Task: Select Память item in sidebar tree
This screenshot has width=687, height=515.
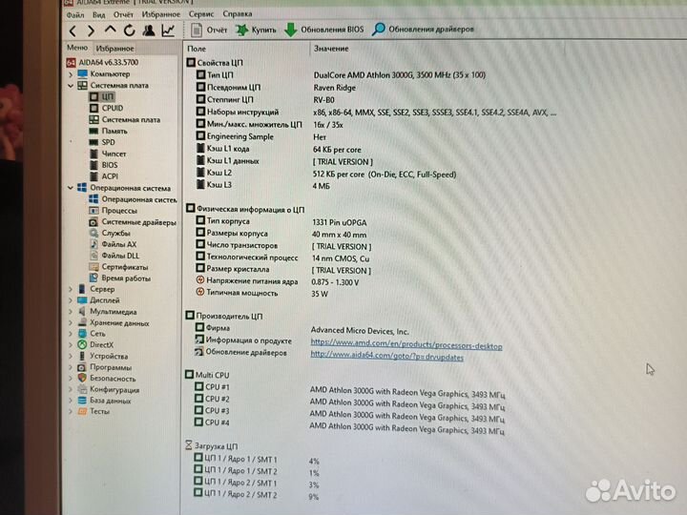Action: click(114, 131)
